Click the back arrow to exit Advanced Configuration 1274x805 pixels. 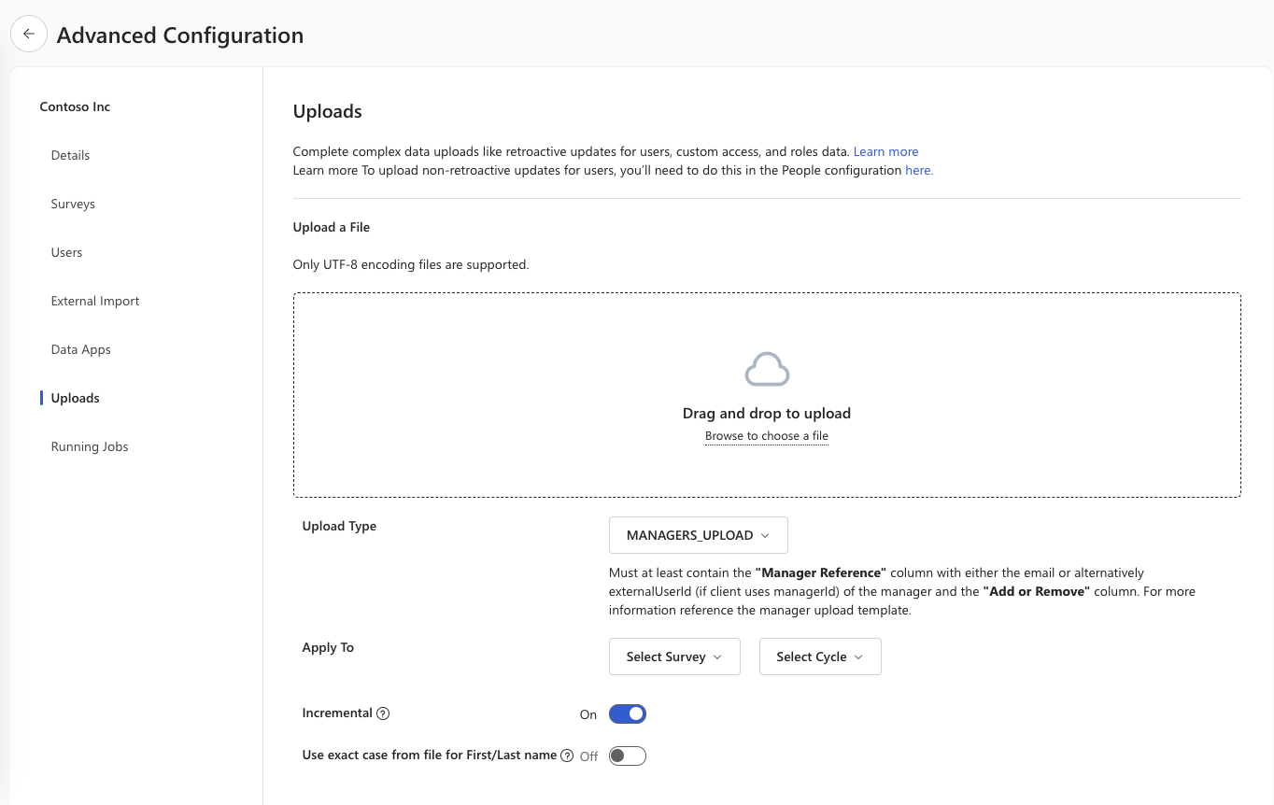[28, 34]
